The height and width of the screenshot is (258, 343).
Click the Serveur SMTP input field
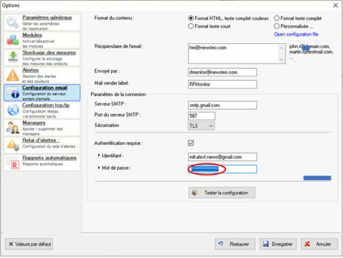pos(222,105)
